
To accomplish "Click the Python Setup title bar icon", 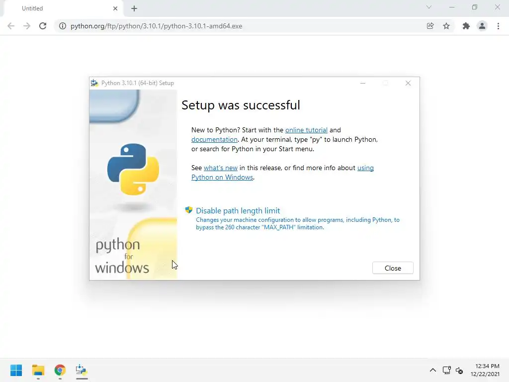I will pos(94,83).
